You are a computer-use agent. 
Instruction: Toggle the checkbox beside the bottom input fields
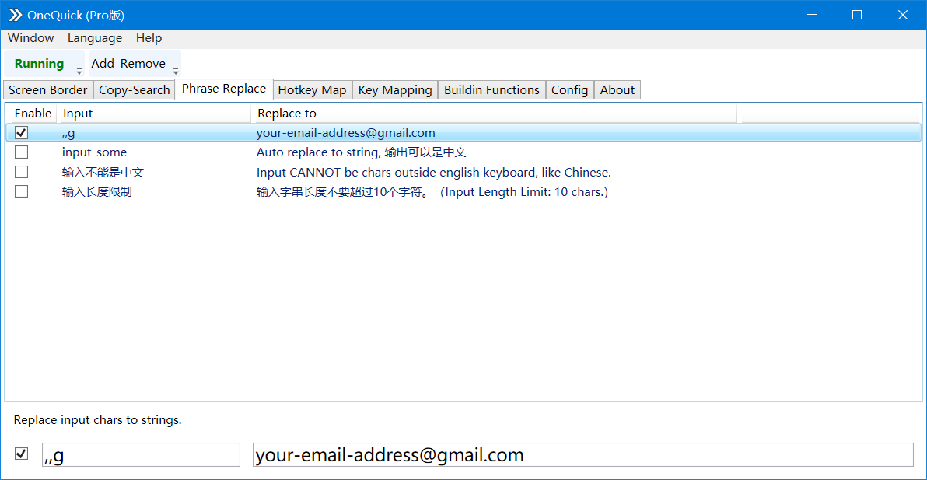click(21, 453)
